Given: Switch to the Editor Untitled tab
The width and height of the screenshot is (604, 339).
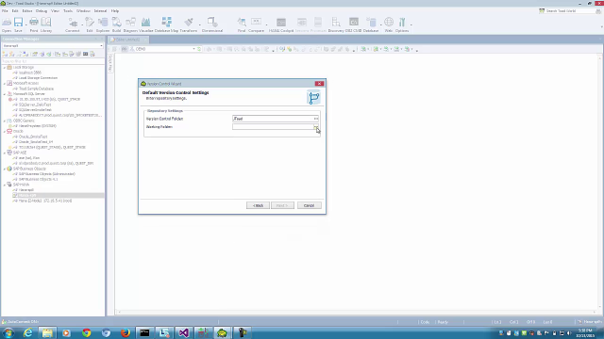Looking at the screenshot, I should [128, 40].
